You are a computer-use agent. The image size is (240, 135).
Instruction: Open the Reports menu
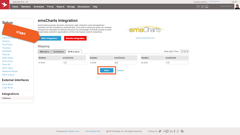click(x=60, y=7)
